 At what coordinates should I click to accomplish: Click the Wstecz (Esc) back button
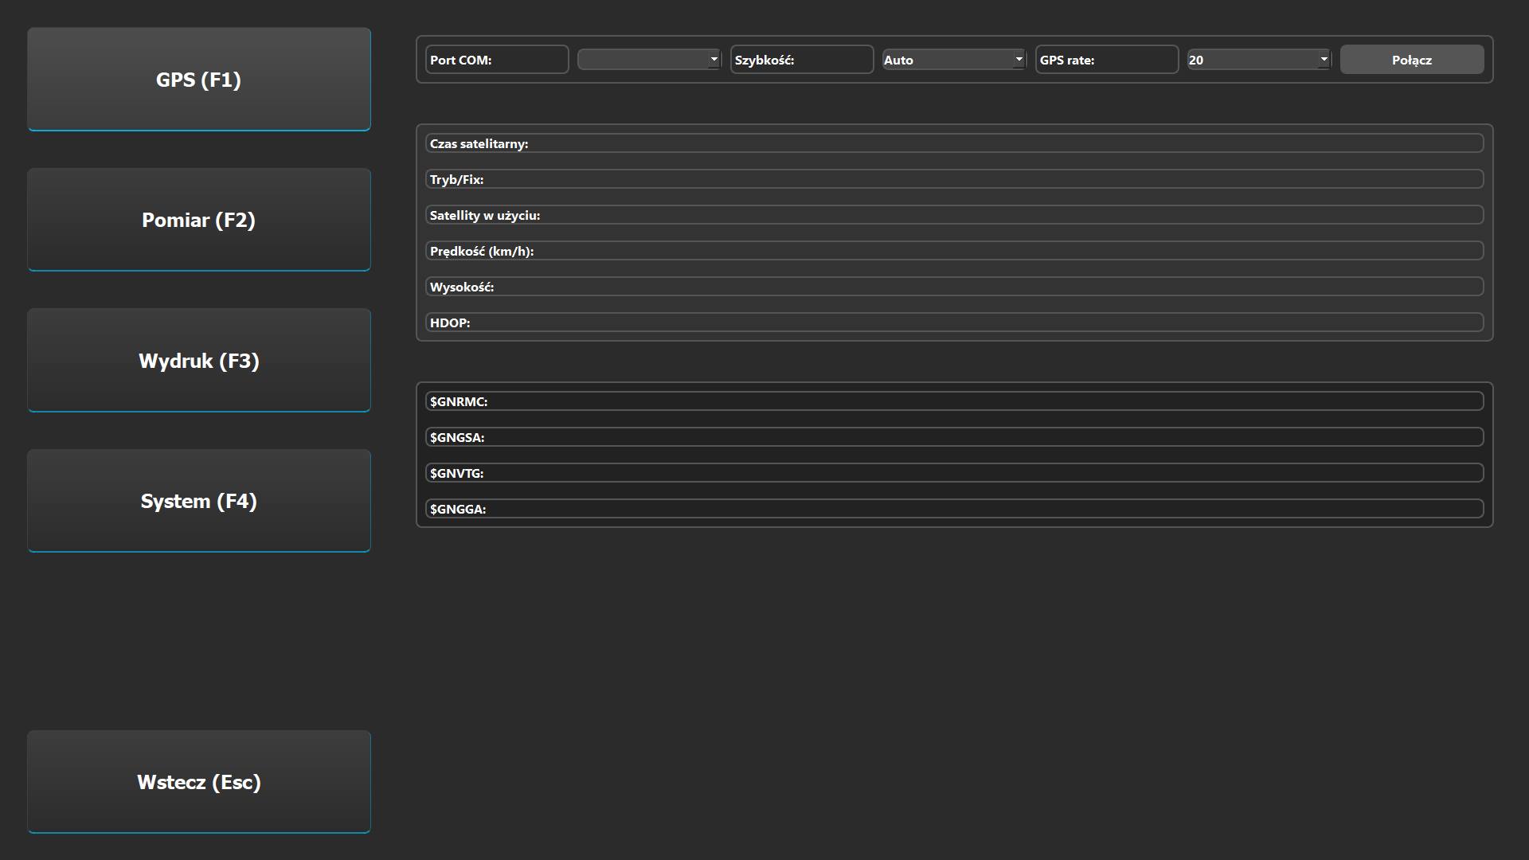pos(199,782)
